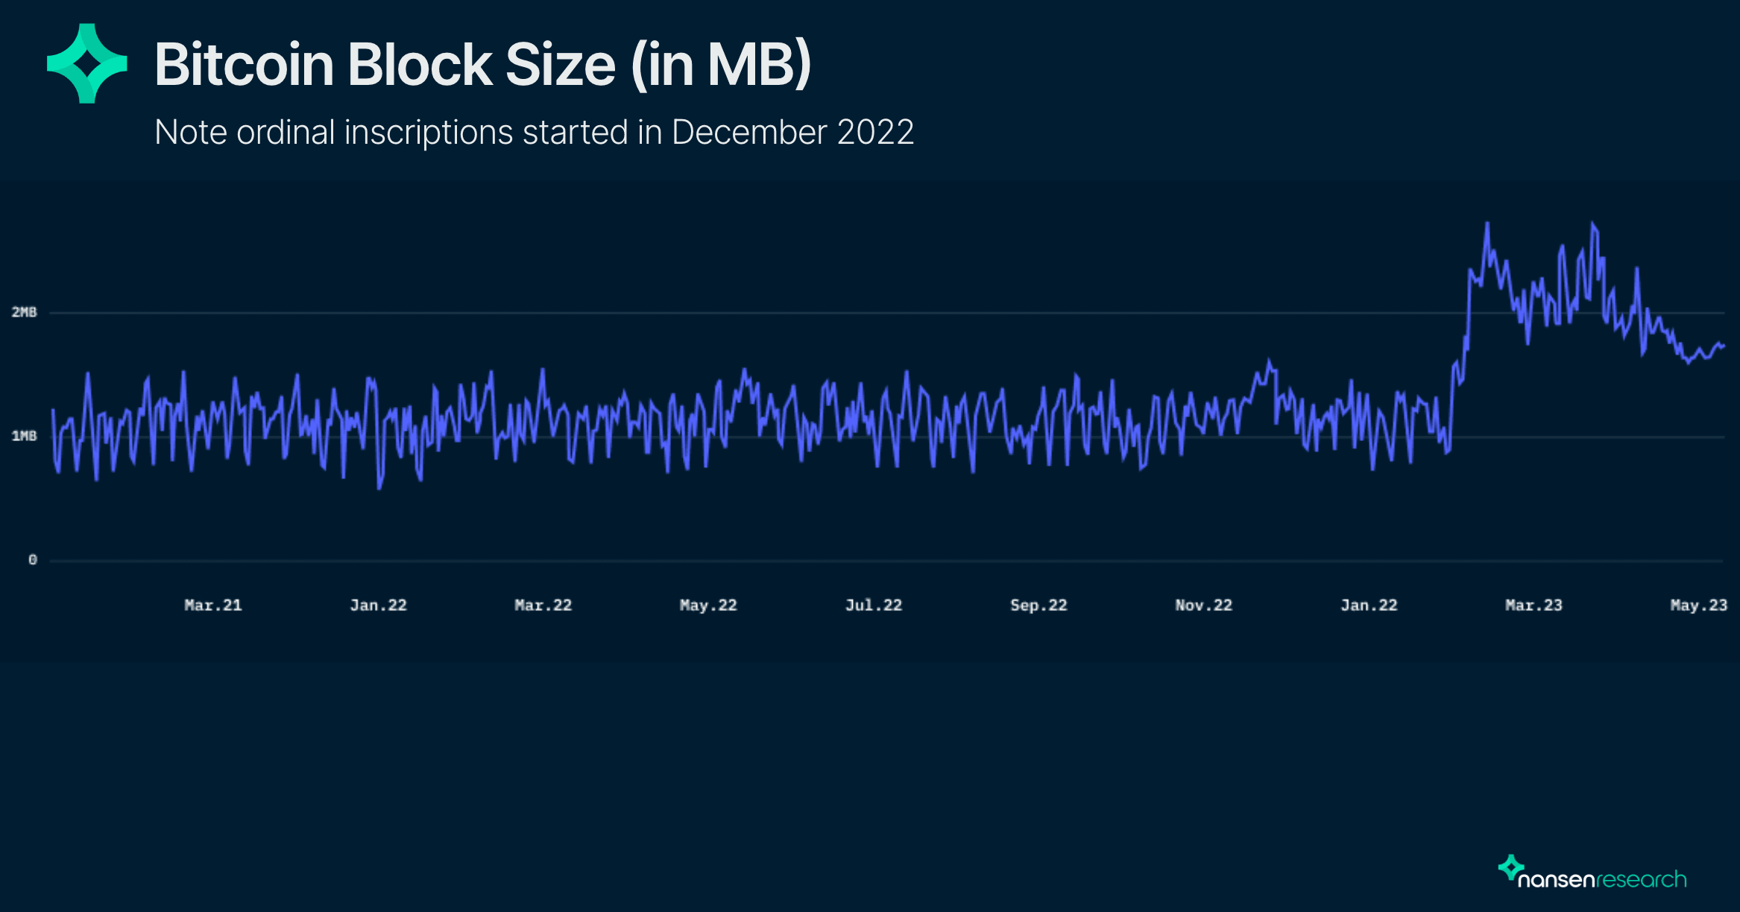The image size is (1740, 912).
Task: Click the Mar.21 x-axis label
Action: 213,605
